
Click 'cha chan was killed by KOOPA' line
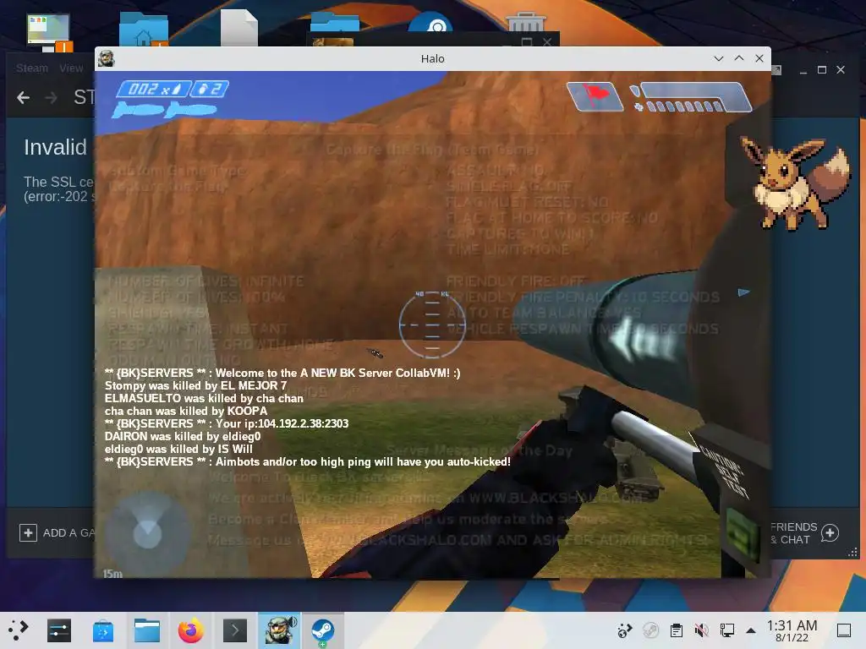click(186, 411)
